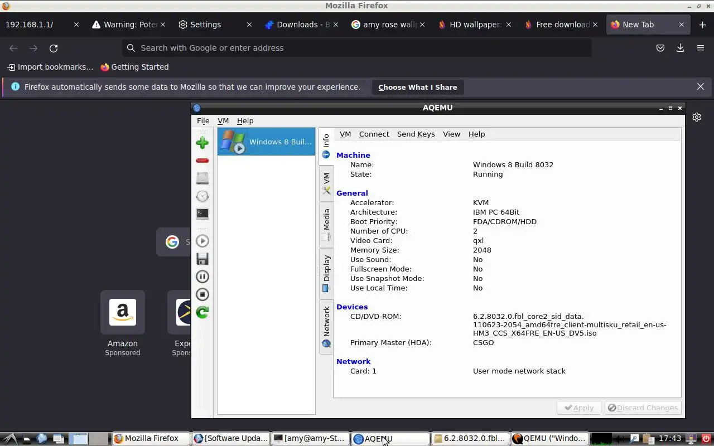Add a new VM with the green plus icon
Image resolution: width=714 pixels, height=446 pixels.
click(x=202, y=143)
